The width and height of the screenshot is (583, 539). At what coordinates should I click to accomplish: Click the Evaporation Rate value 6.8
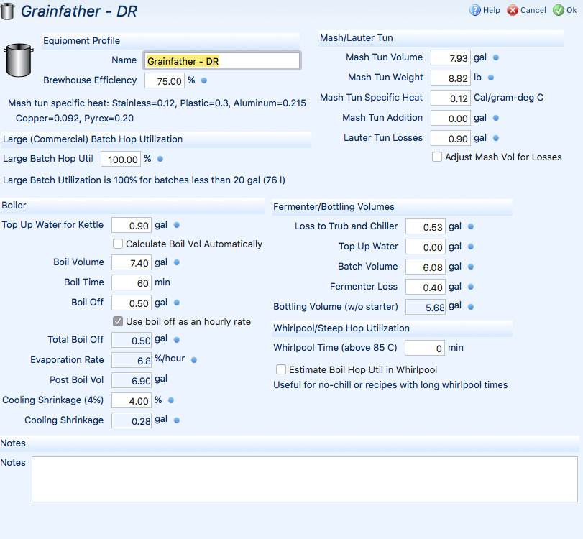132,360
